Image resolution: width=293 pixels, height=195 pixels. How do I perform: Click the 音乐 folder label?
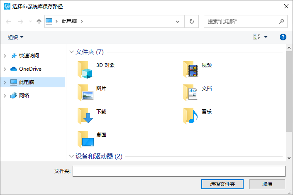[x=207, y=112]
